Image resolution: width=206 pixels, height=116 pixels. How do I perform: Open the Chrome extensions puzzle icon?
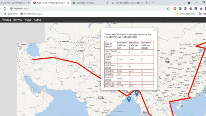pyautogui.click(x=201, y=9)
